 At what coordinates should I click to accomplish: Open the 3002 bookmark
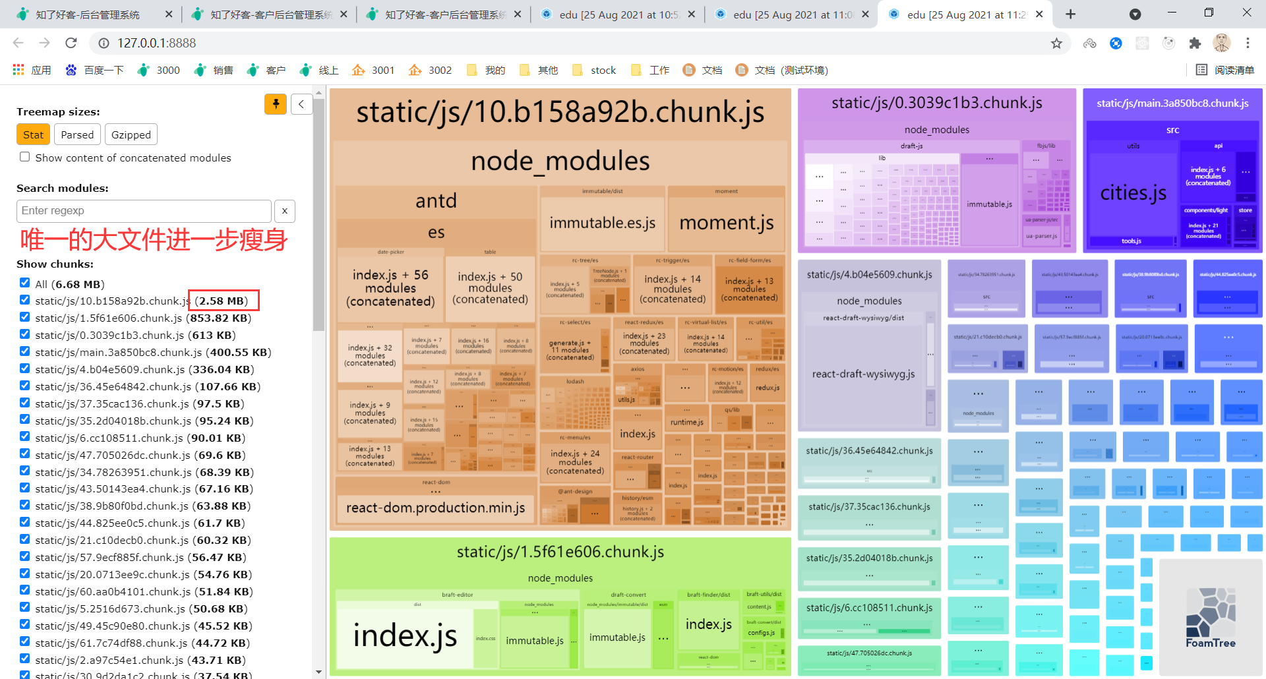click(430, 70)
